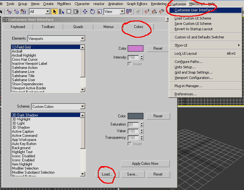244x190 pixels.
Task: Click the Value field showing 100
Action: [x=133, y=131]
